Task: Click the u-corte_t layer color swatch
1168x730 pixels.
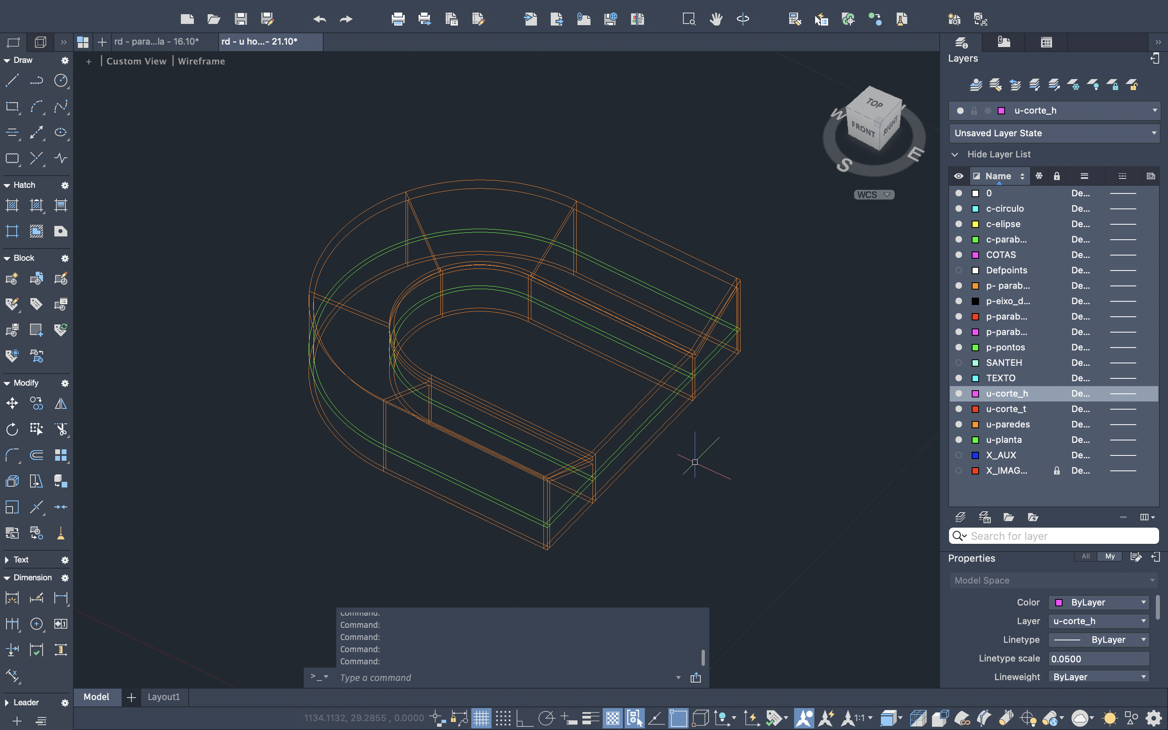Action: pyautogui.click(x=975, y=409)
